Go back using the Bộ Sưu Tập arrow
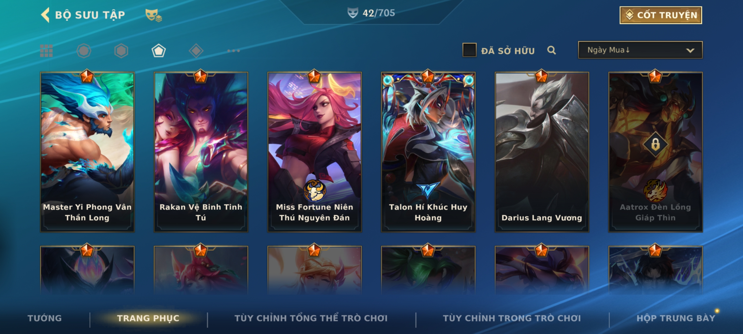 coord(45,15)
